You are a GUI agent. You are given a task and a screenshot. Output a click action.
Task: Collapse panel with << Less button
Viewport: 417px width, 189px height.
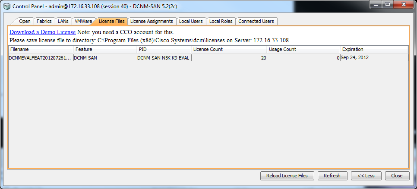(366, 176)
